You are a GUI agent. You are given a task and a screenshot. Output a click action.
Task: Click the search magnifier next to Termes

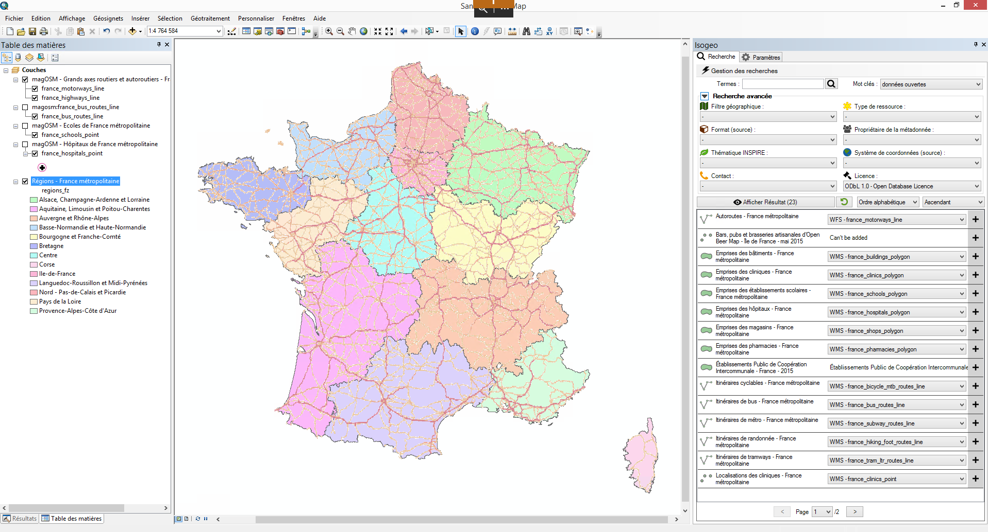[831, 84]
